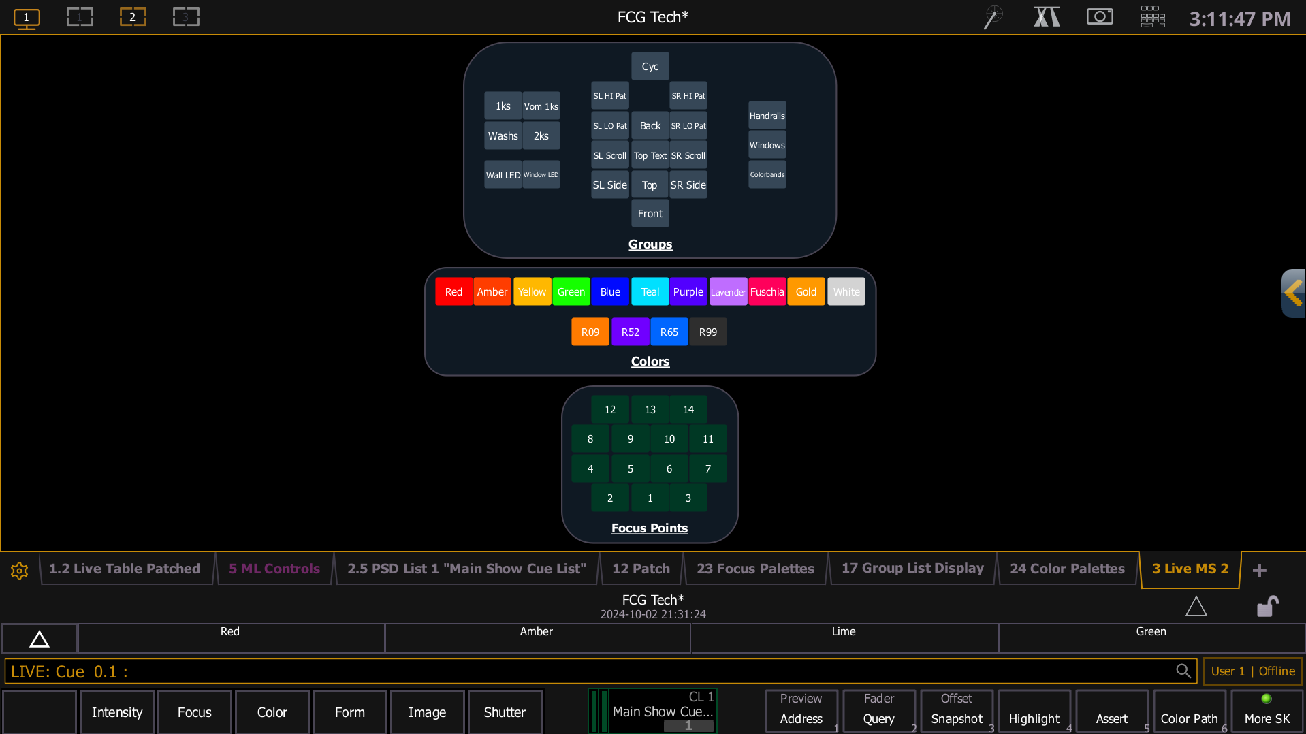
Task: Select the Cyc group button
Action: click(650, 67)
